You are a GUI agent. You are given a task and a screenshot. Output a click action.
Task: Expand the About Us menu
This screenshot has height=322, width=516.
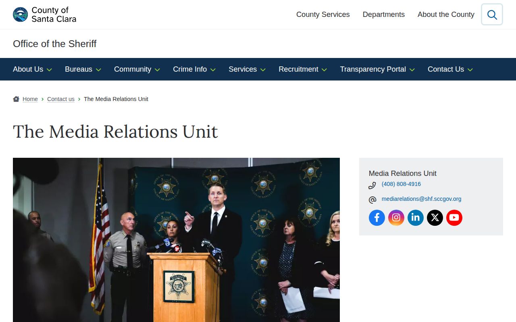click(x=32, y=69)
